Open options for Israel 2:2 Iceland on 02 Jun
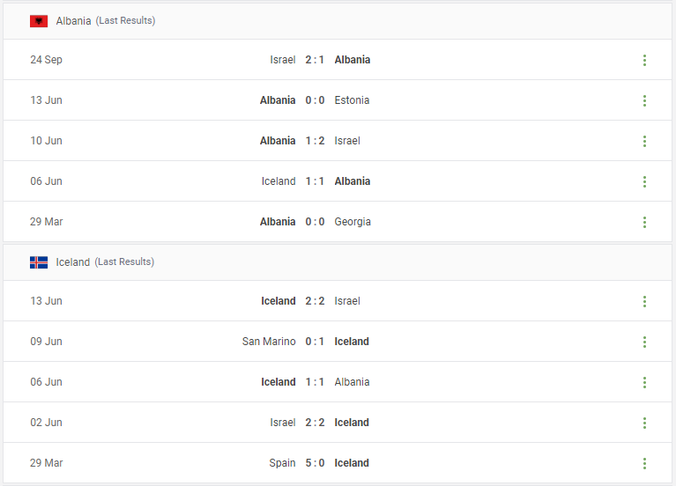Screen dimensions: 676x486 tap(644, 423)
